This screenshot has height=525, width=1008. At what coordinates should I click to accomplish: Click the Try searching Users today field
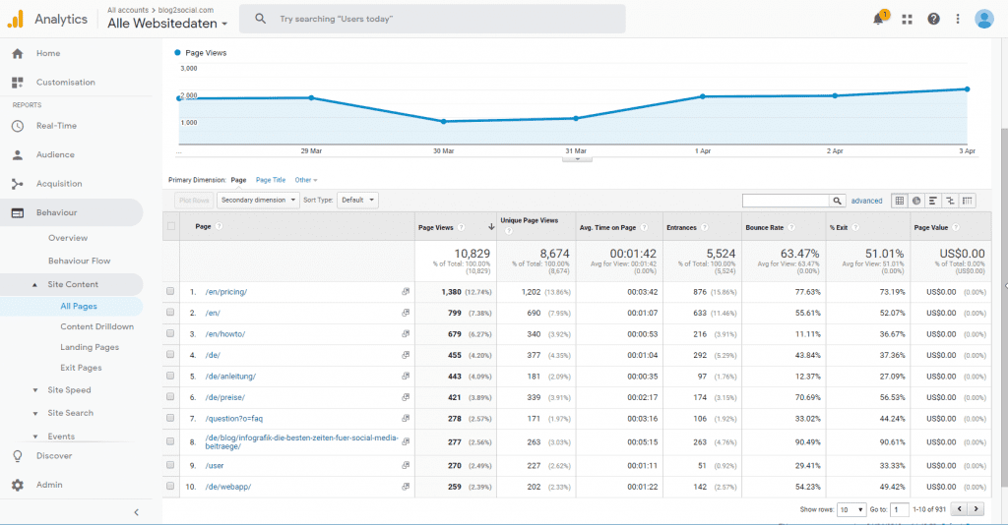[x=433, y=19]
